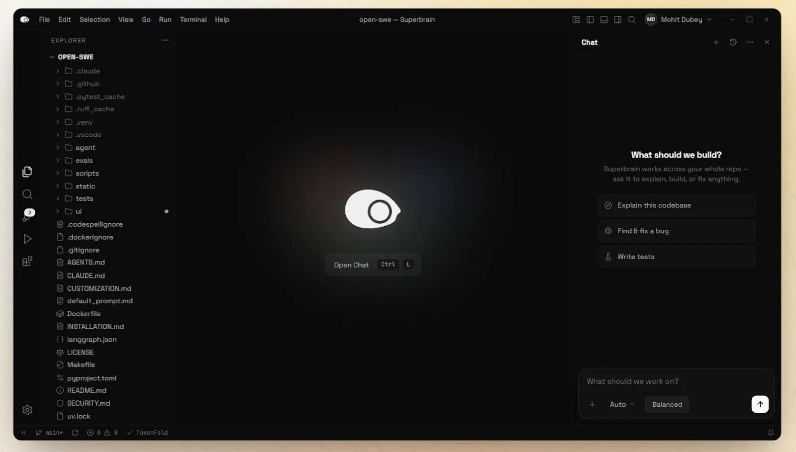Open the View menu
This screenshot has width=796, height=452.
(126, 19)
